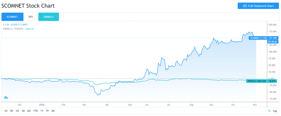The height and width of the screenshot is (116, 281).
Task: Toggle the log scale
Action: coord(275,111)
